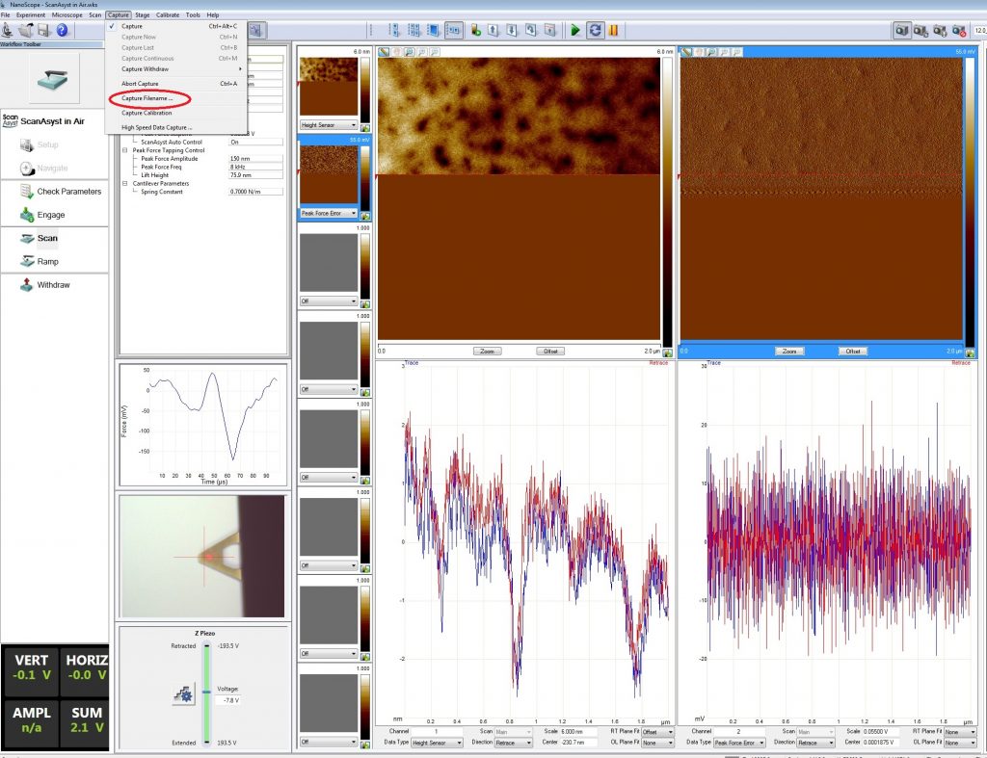Click the Engage workflow icon
The height and width of the screenshot is (758, 987).
coord(27,215)
